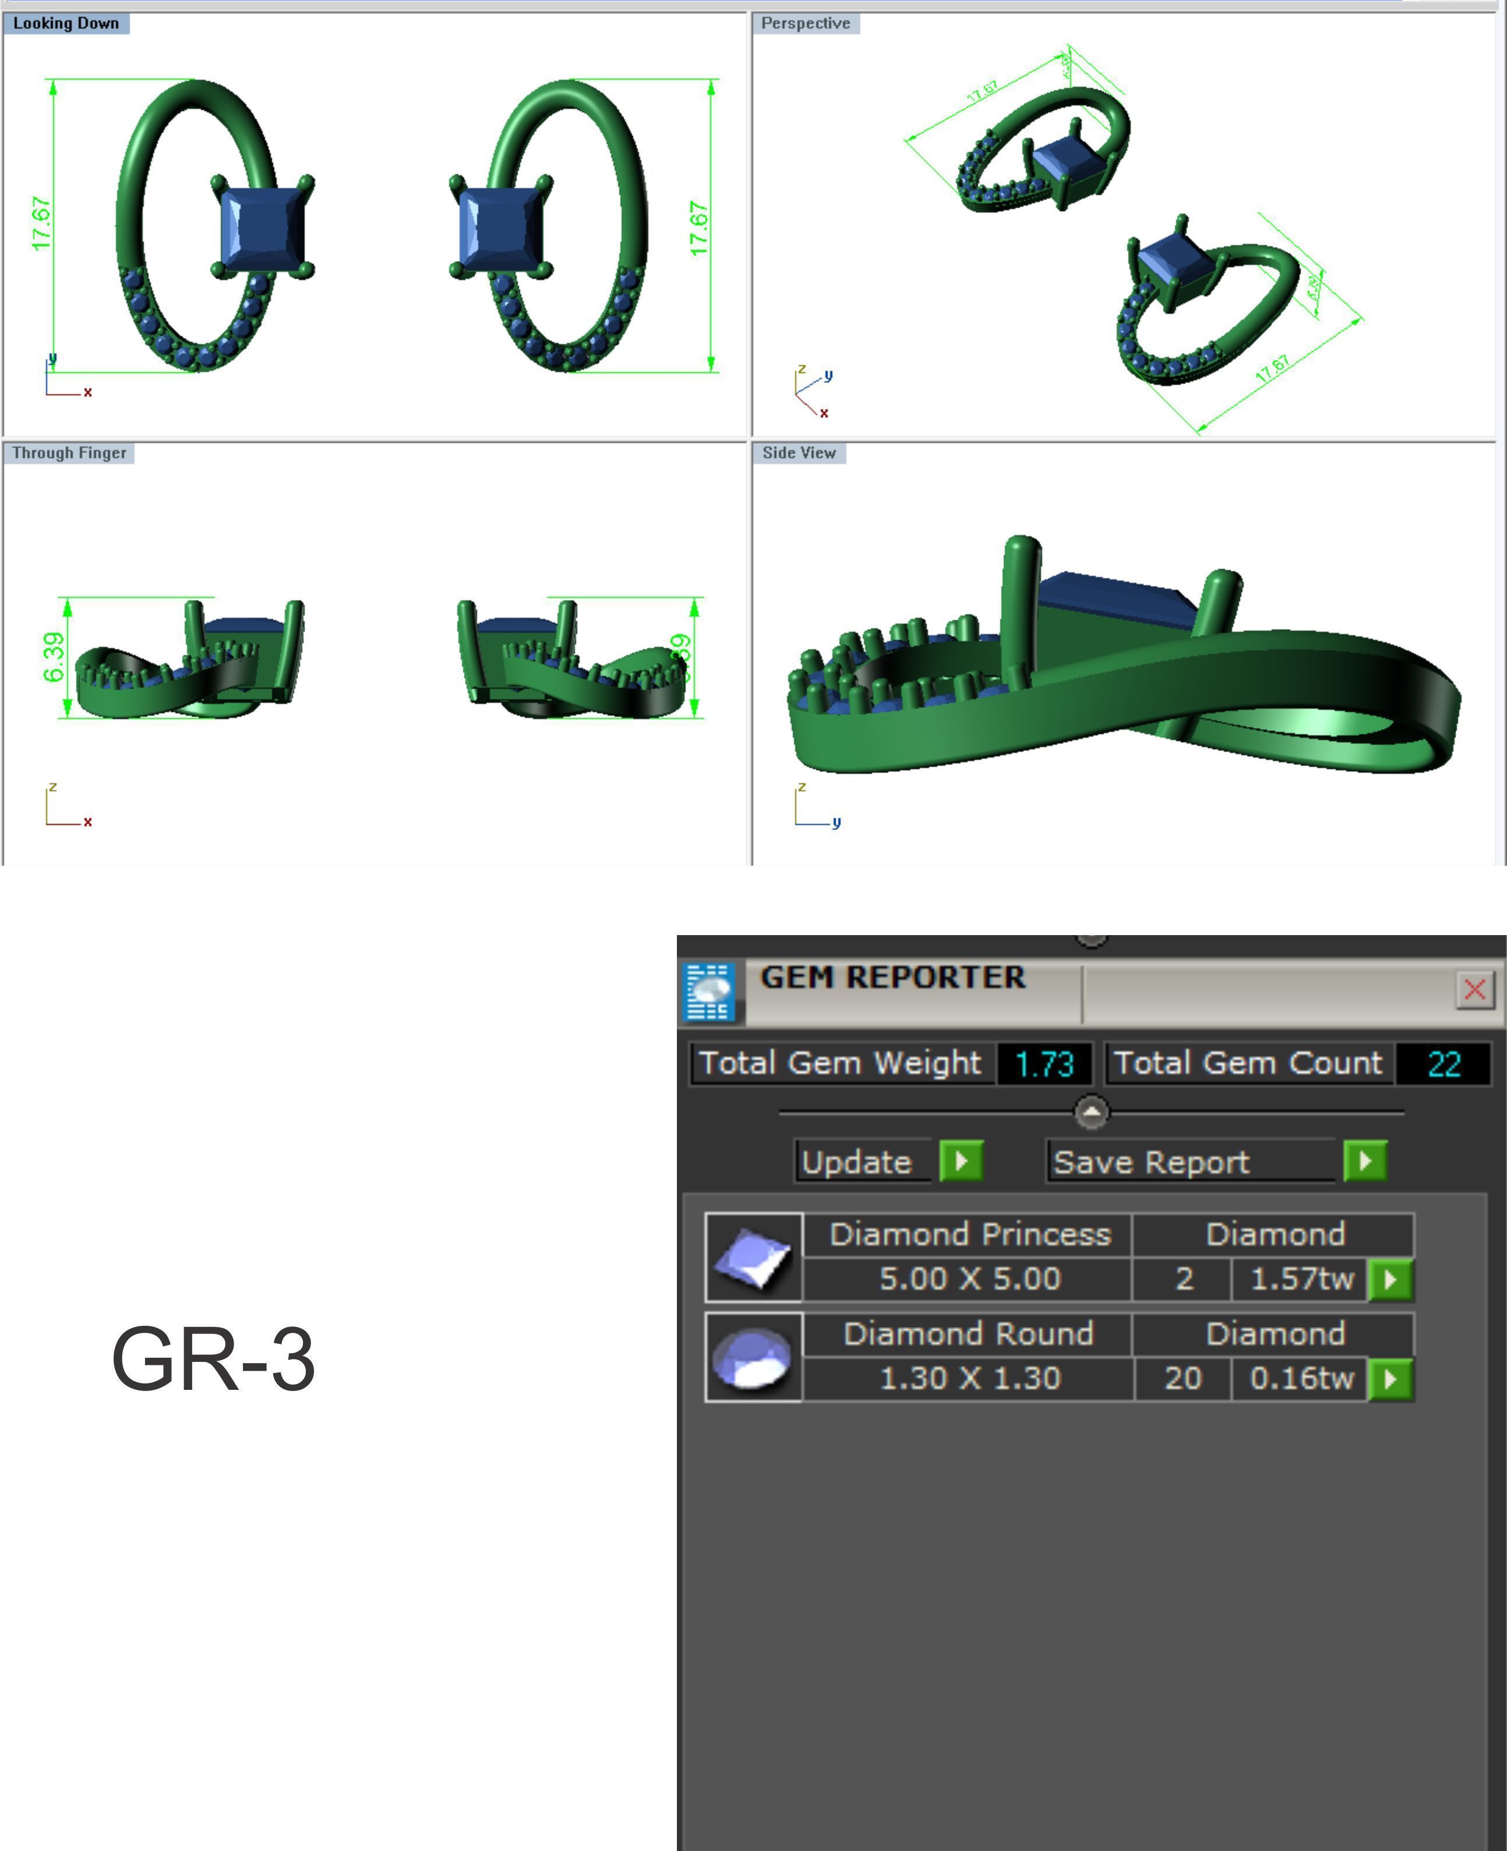Expand the Diamond Princess row arrow
Image resolution: width=1507 pixels, height=1851 pixels.
(x=1390, y=1280)
